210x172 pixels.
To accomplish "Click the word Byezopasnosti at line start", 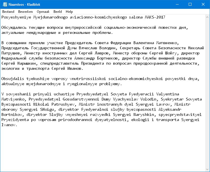I will tap(16, 104).
